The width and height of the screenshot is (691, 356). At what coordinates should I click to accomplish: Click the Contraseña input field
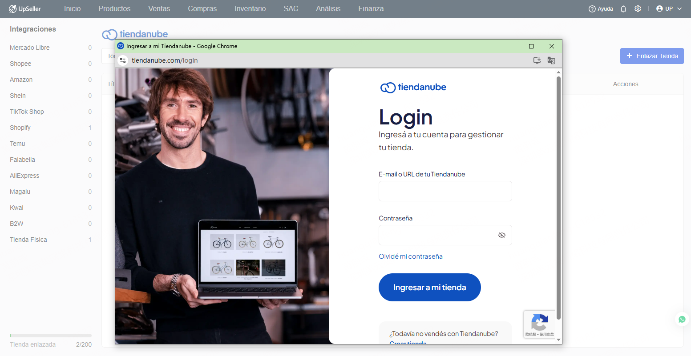[x=445, y=235]
